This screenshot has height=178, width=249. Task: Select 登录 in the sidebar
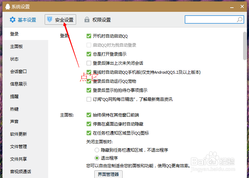point(25,34)
